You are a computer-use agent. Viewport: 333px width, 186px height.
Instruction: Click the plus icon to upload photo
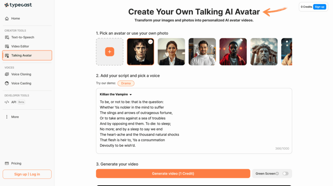[x=110, y=52]
